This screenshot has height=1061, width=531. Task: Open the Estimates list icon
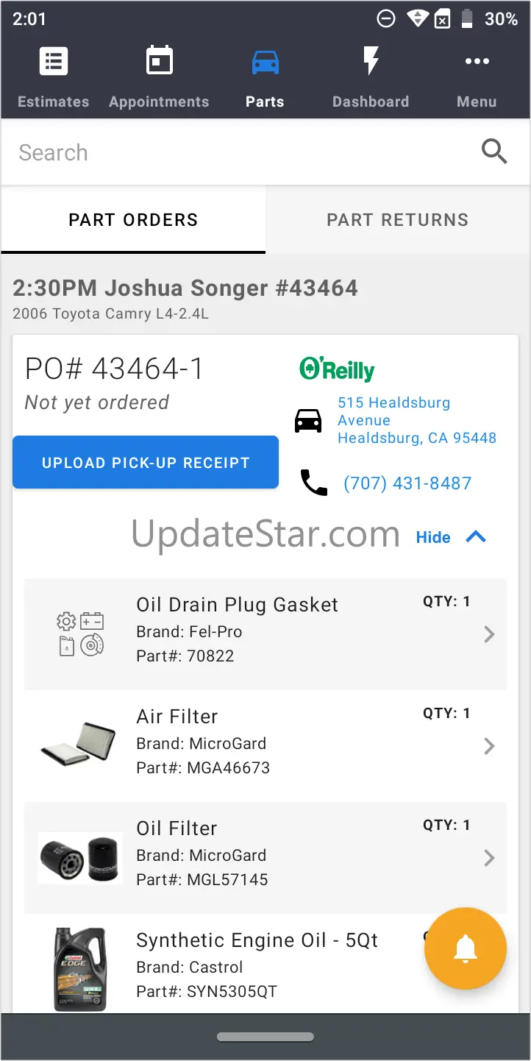tap(53, 63)
